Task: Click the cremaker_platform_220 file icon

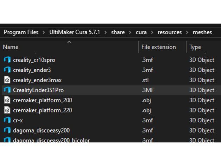Action: click(x=7, y=110)
